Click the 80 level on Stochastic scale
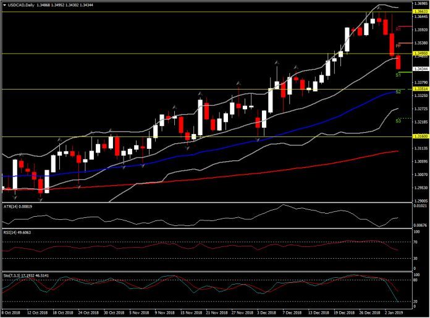The width and height of the screenshot is (430, 318). pos(415,280)
